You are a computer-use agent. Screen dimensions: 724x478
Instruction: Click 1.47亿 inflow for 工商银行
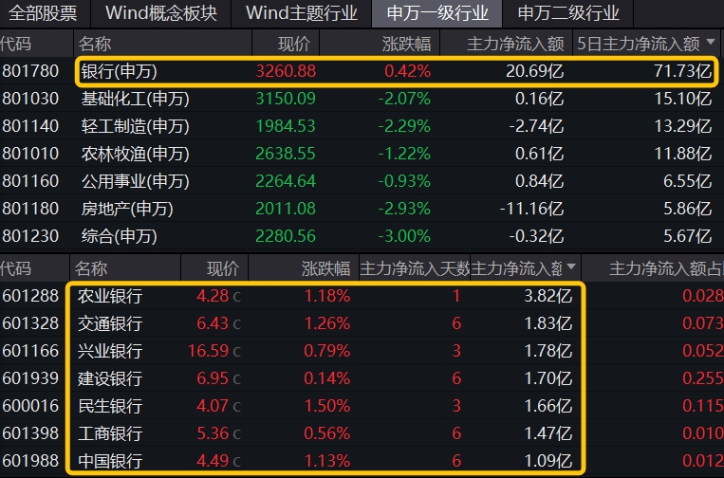(548, 432)
